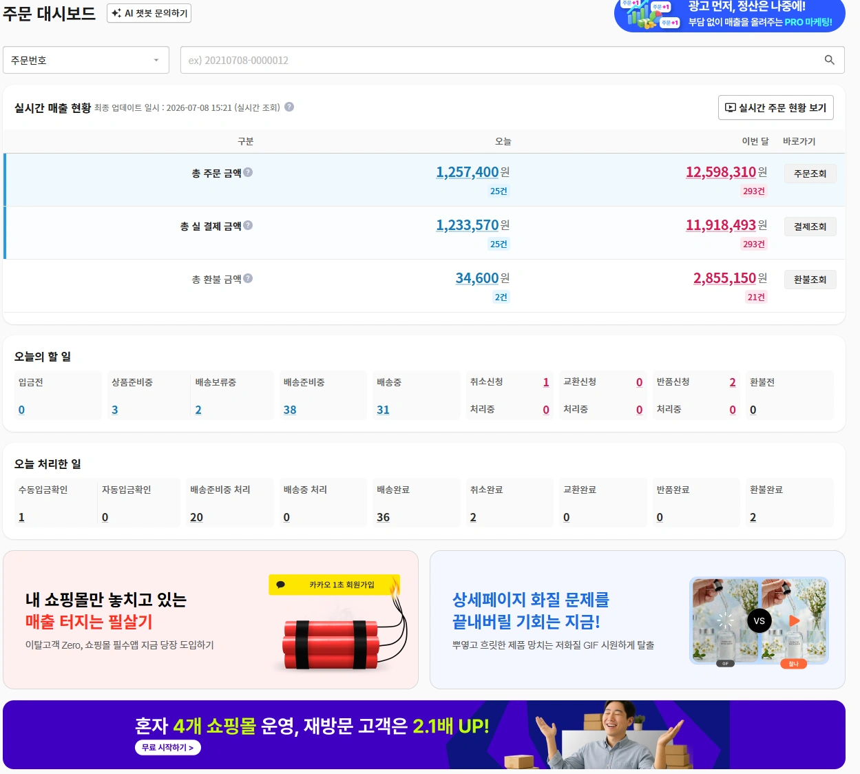Open 배송완료 count 36
Viewport: 860px width, 774px height.
click(x=383, y=517)
